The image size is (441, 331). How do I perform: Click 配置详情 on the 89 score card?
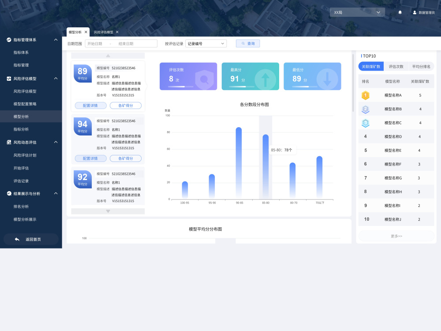point(90,105)
